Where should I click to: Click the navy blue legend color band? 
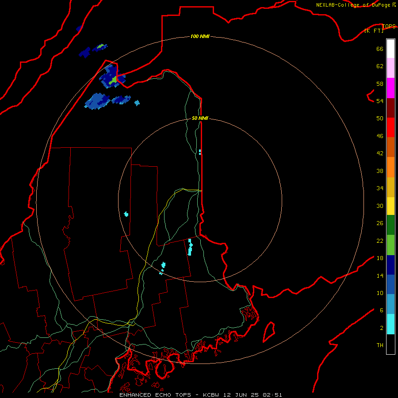coord(390,265)
